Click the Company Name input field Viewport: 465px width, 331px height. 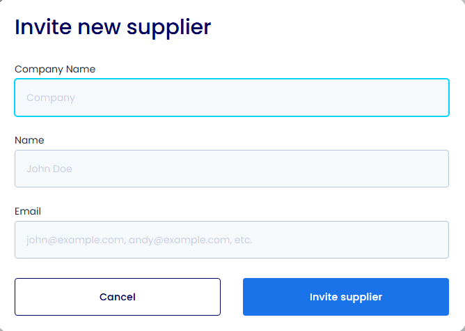pos(231,98)
